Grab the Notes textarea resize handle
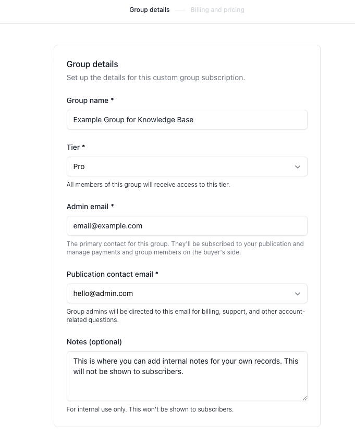 [305, 399]
